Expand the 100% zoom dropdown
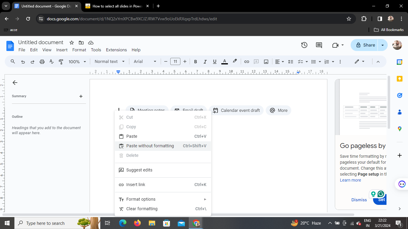The height and width of the screenshot is (229, 408). (77, 62)
